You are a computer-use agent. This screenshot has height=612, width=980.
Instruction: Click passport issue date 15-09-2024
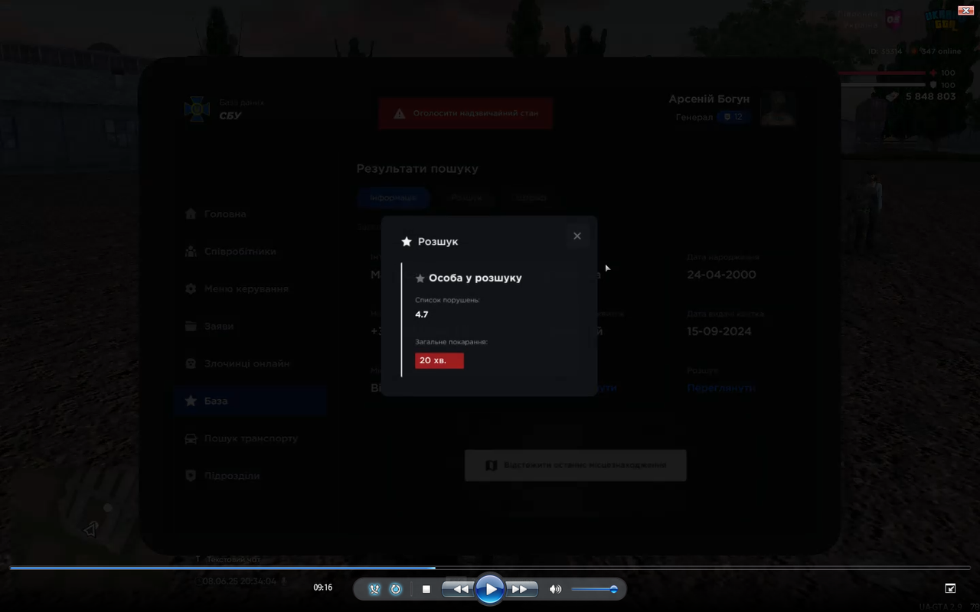coord(719,331)
